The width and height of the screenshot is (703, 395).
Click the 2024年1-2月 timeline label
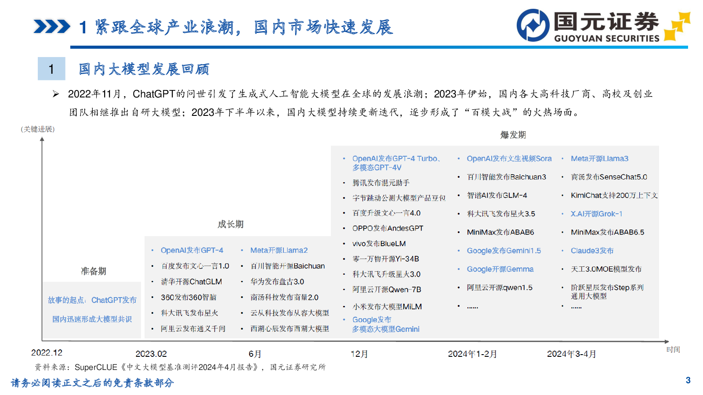(472, 354)
